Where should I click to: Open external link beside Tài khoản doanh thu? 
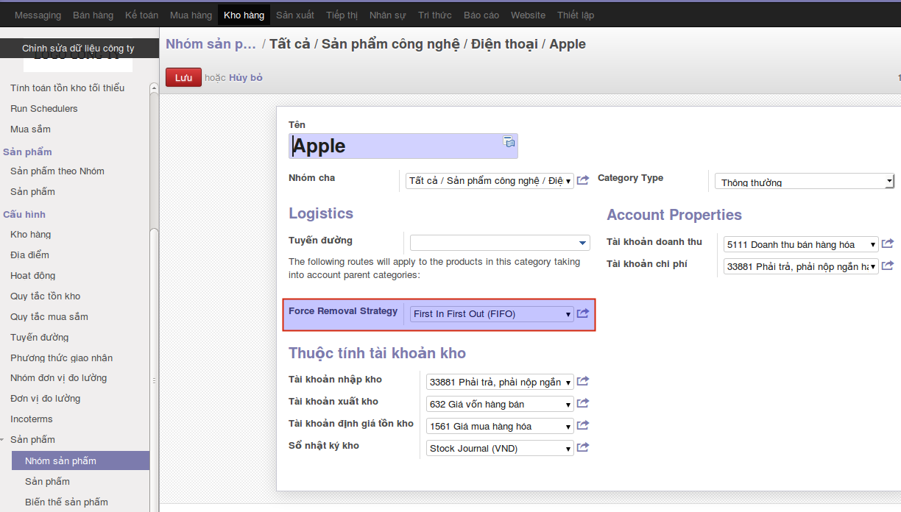888,244
